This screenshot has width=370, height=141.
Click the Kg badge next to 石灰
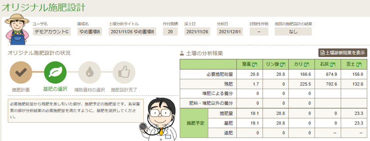(333, 65)
